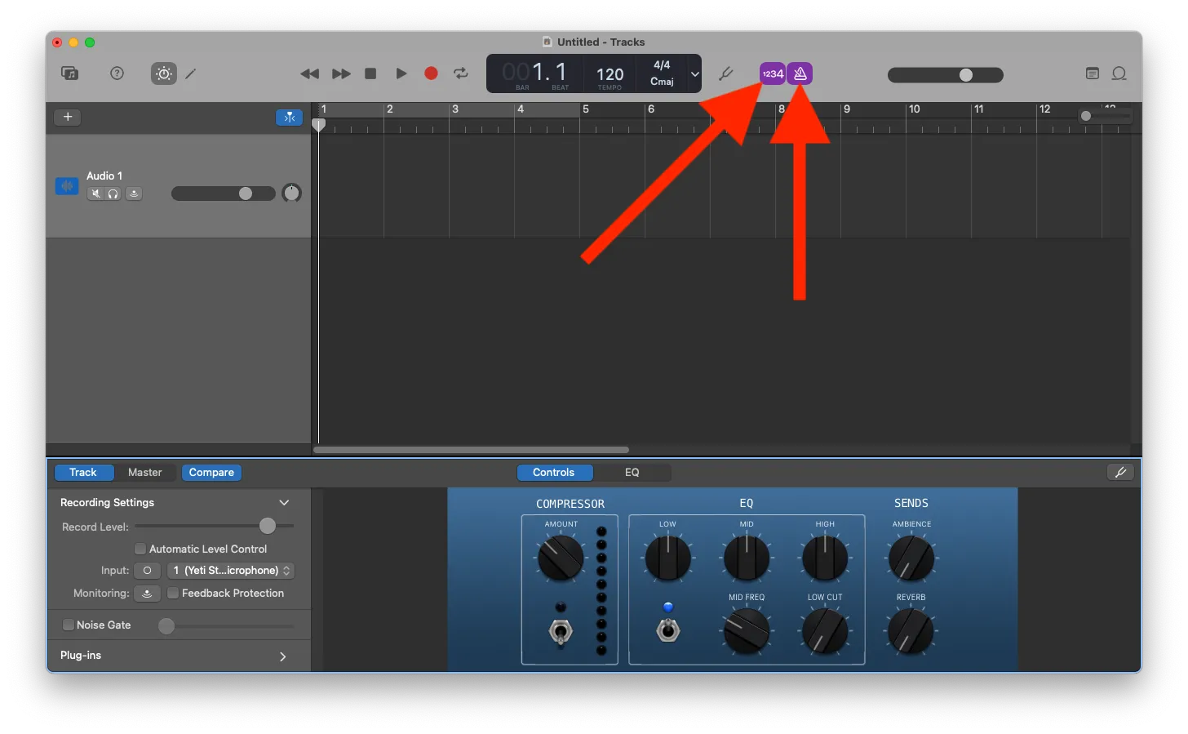This screenshot has width=1188, height=734.
Task: Enable Feedback Protection
Action: [x=173, y=593]
